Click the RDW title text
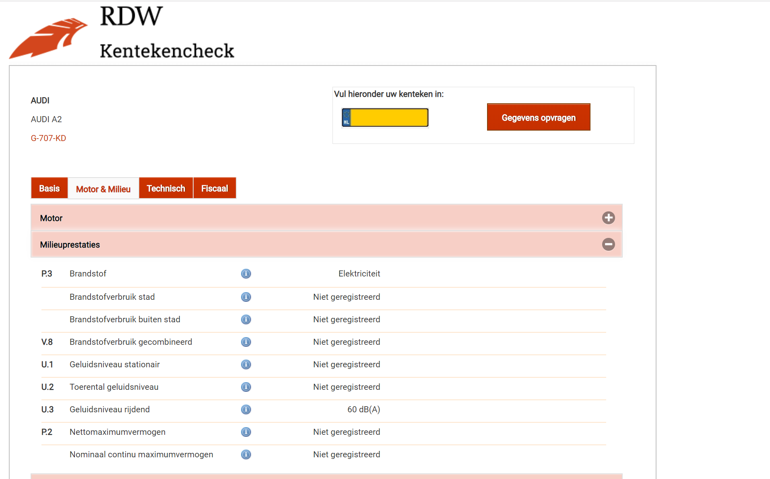Viewport: 770px width, 479px height. click(x=131, y=16)
